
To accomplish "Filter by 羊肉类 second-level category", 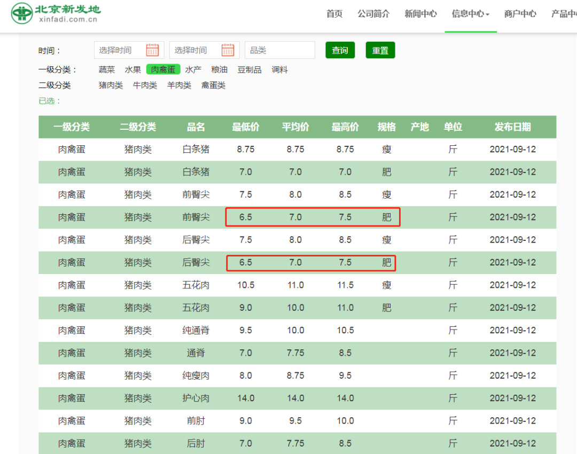I will coord(179,85).
